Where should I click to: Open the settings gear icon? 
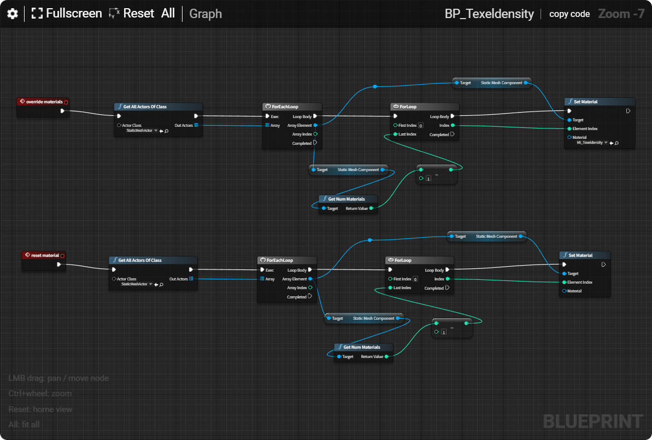13,14
